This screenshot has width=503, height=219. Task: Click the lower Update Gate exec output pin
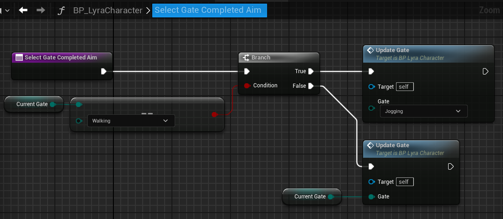coord(451,166)
